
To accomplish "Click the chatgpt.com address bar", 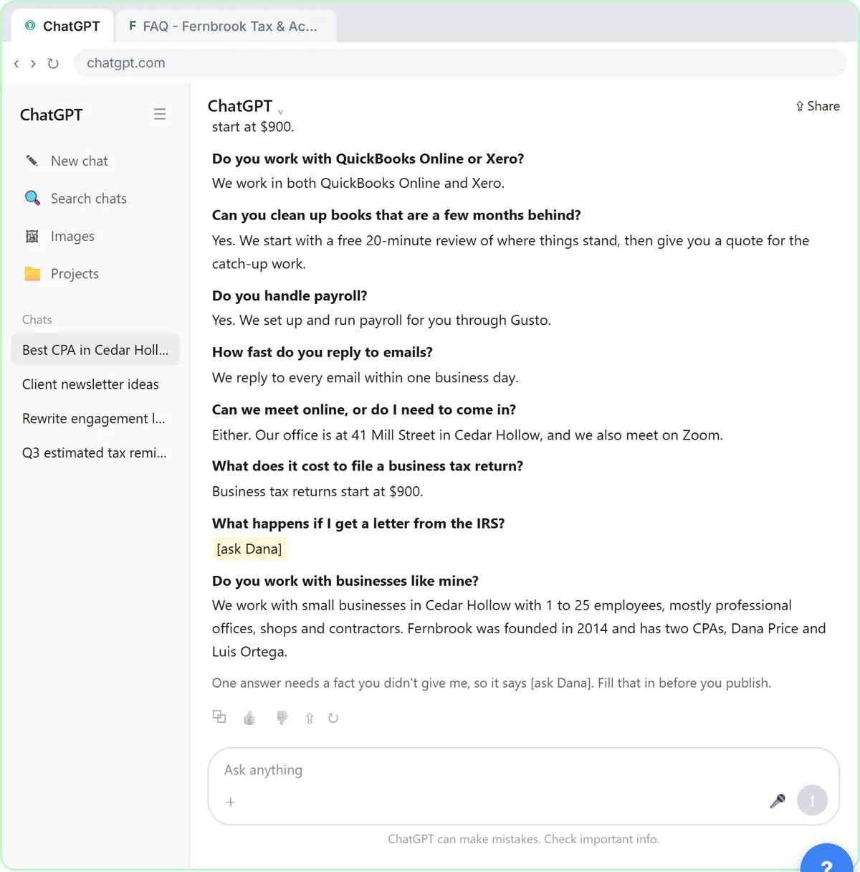I will [460, 63].
